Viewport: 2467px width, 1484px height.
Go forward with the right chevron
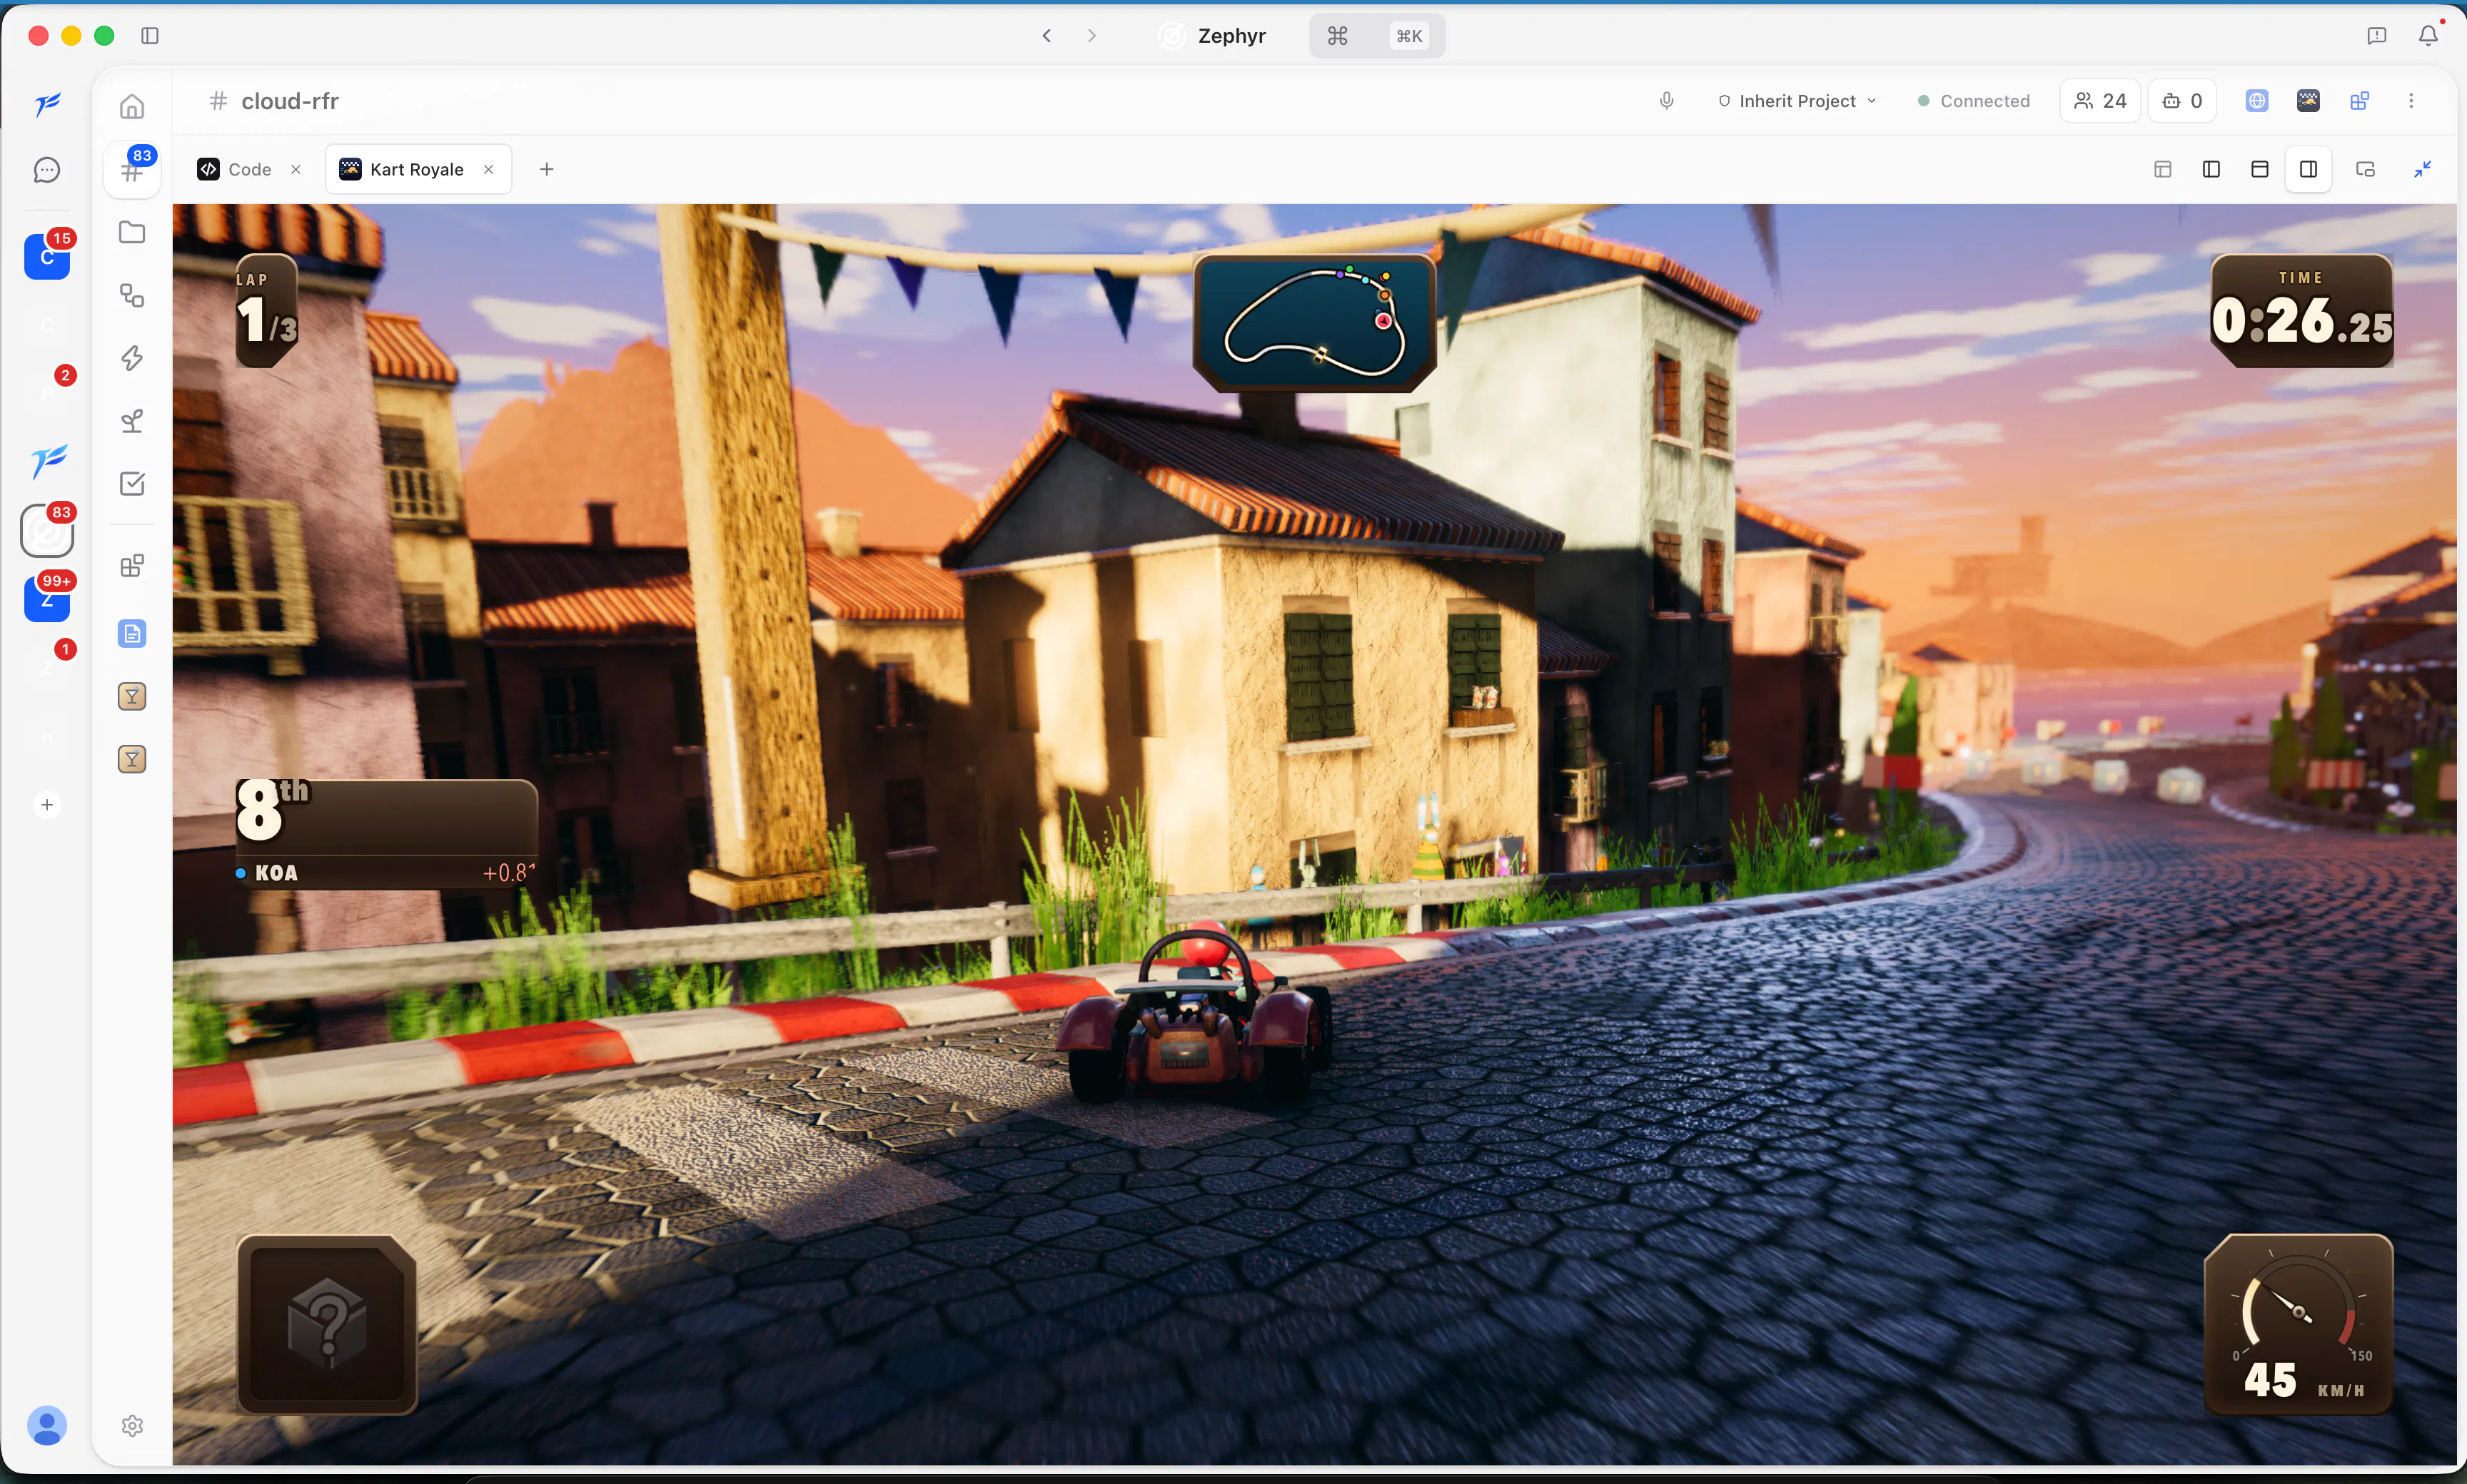(x=1091, y=36)
